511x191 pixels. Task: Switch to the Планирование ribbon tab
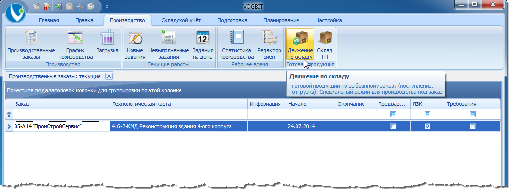(281, 20)
